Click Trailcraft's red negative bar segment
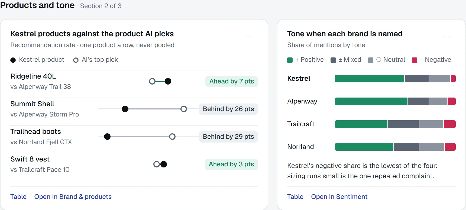The height and width of the screenshot is (210, 466). point(450,124)
